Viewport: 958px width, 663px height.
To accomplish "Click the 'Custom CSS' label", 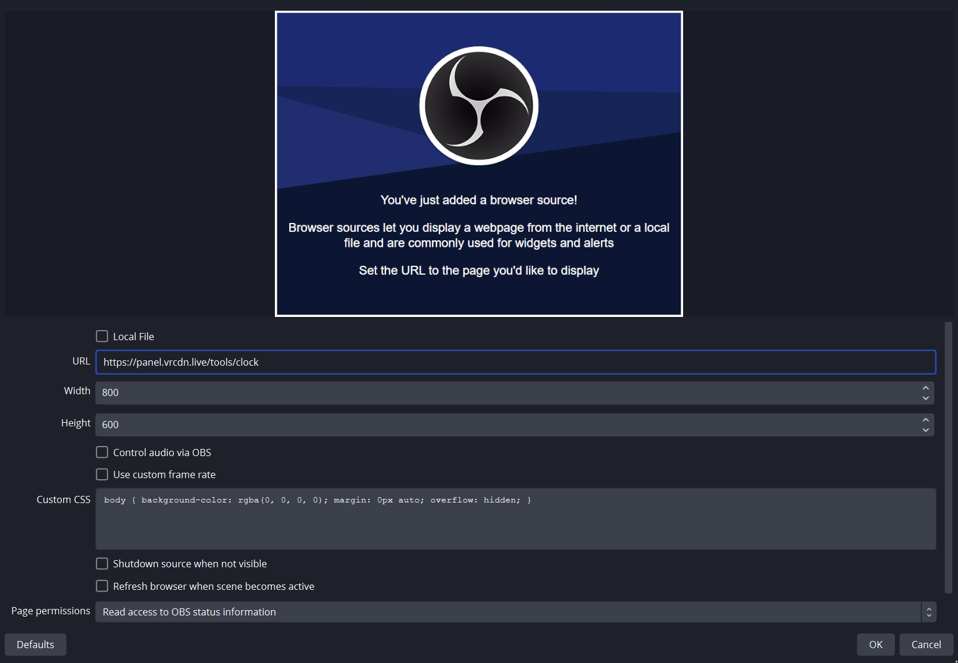I will pyautogui.click(x=64, y=499).
